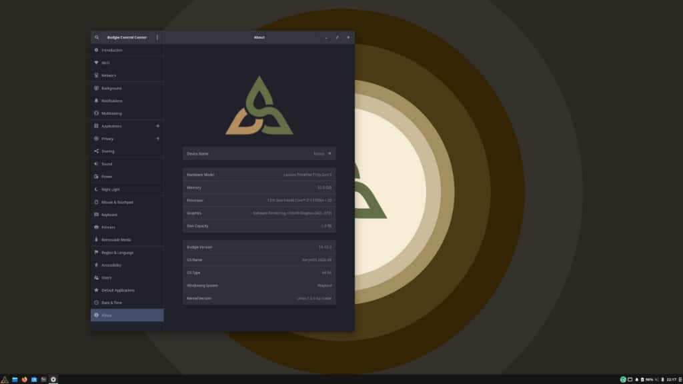The height and width of the screenshot is (384, 683).
Task: Click the Budgie Version row
Action: pos(259,247)
